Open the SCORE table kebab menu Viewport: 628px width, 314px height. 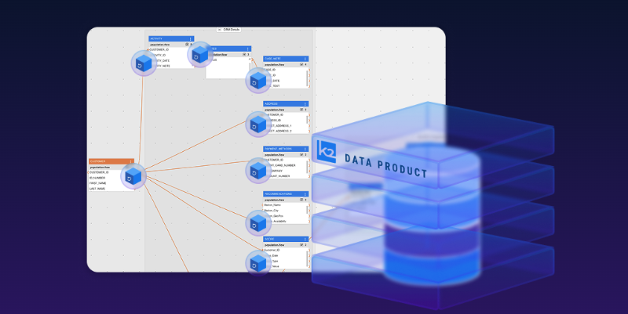(x=305, y=240)
